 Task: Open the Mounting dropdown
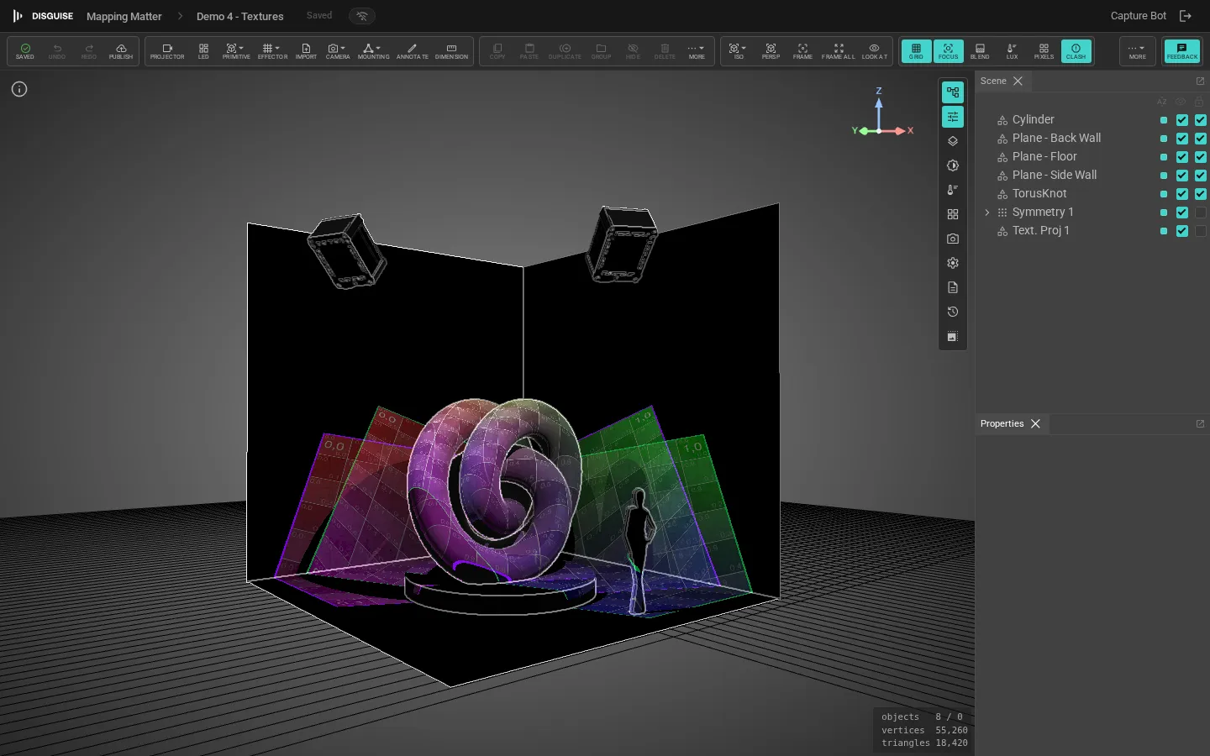click(x=373, y=51)
